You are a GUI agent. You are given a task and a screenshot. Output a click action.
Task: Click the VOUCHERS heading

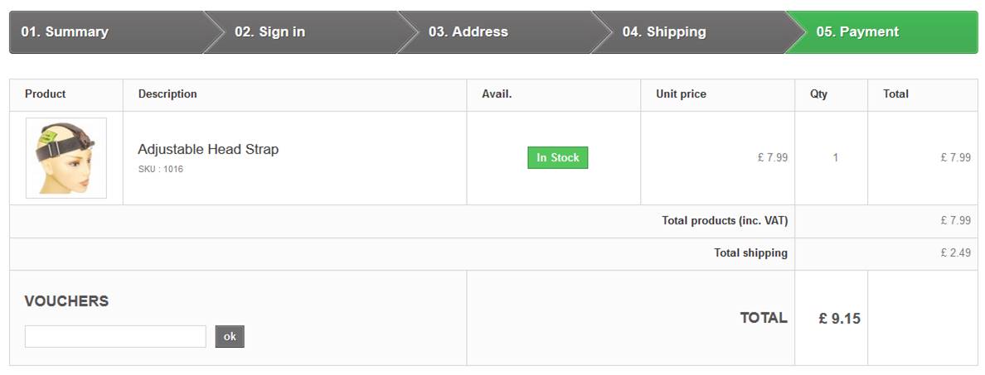(x=66, y=301)
